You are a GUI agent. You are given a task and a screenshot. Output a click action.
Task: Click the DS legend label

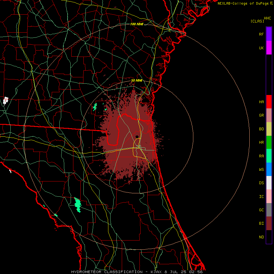(x=261, y=183)
